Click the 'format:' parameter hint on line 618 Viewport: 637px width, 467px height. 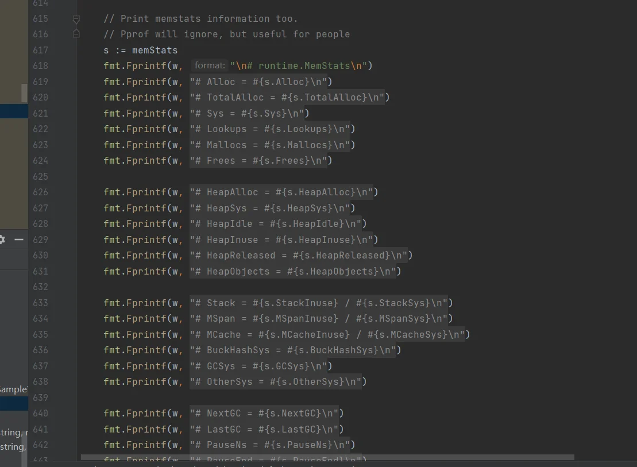(209, 65)
